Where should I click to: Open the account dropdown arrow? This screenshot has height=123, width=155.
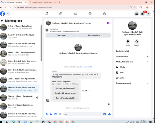(x=148, y=14)
